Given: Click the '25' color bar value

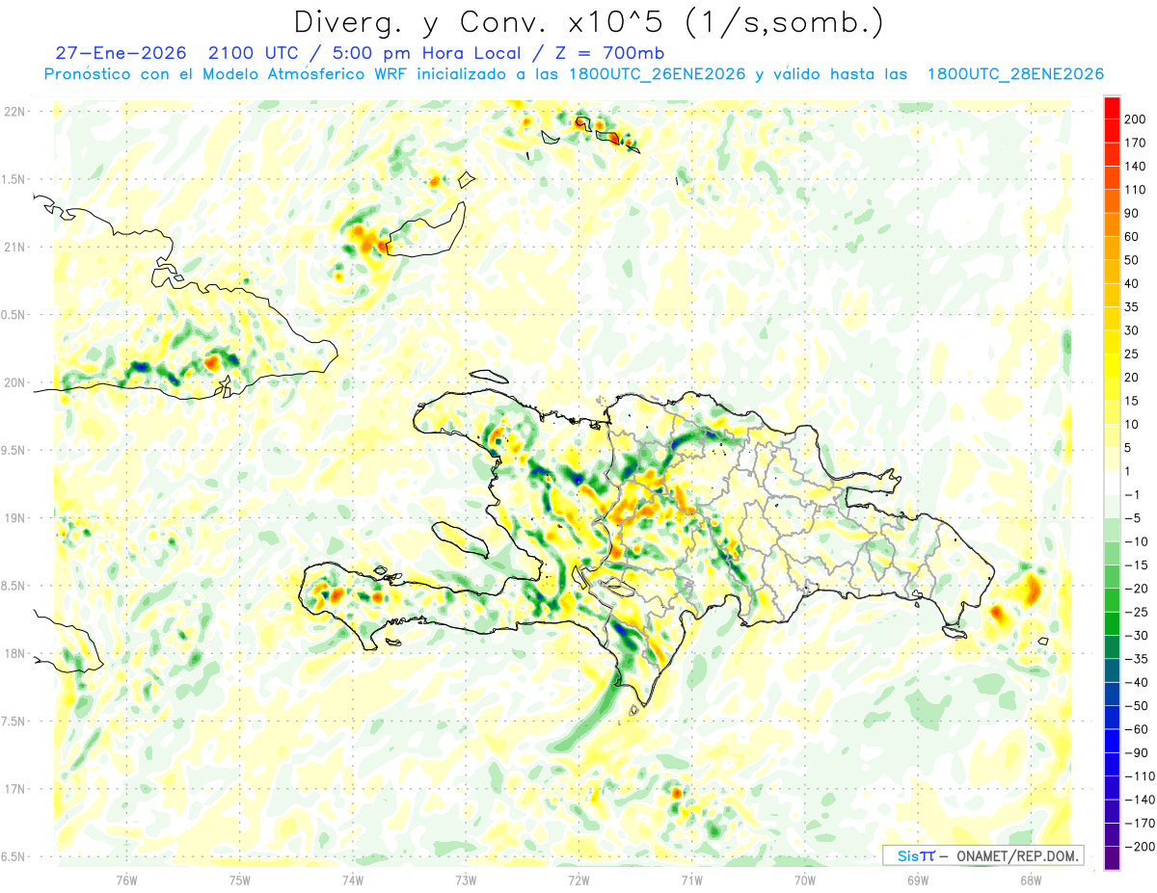Looking at the screenshot, I should [x=1133, y=354].
